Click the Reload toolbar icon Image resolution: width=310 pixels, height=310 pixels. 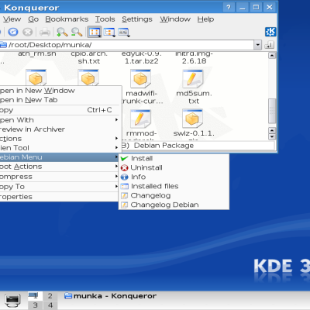click(13, 32)
